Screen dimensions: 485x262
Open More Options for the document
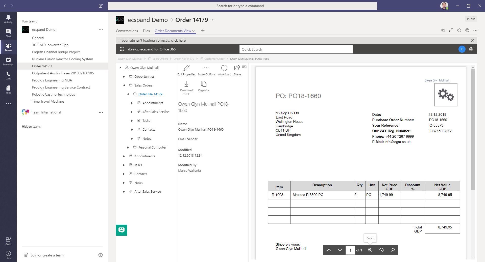click(207, 70)
